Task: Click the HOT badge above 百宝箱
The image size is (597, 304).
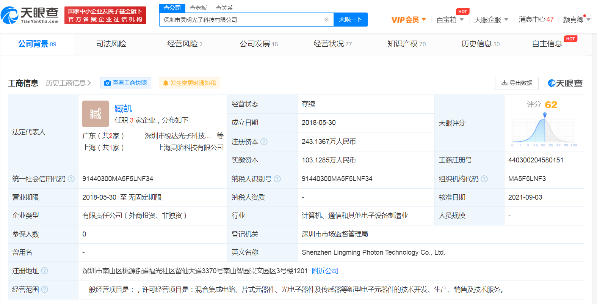Action: [462, 11]
